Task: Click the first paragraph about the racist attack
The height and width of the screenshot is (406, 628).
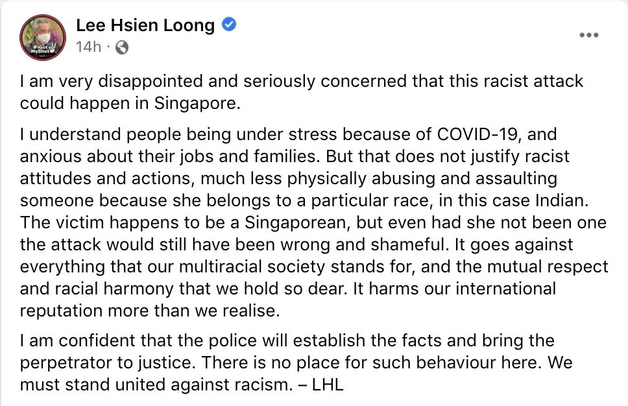Action: click(x=301, y=92)
